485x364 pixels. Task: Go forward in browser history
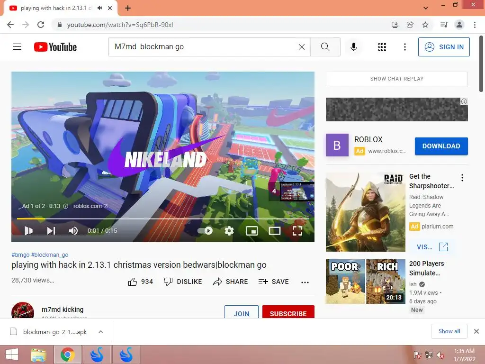coord(26,25)
